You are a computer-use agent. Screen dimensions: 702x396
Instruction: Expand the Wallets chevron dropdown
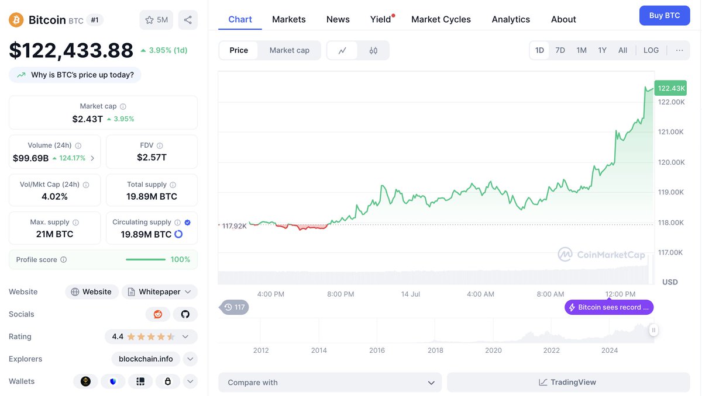tap(190, 381)
